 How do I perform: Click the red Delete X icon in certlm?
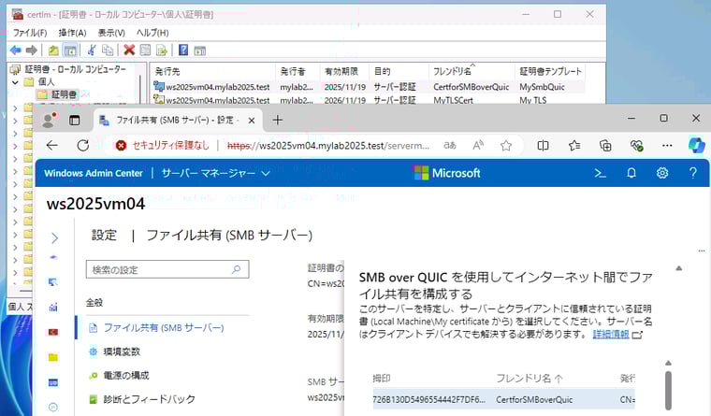coord(129,50)
